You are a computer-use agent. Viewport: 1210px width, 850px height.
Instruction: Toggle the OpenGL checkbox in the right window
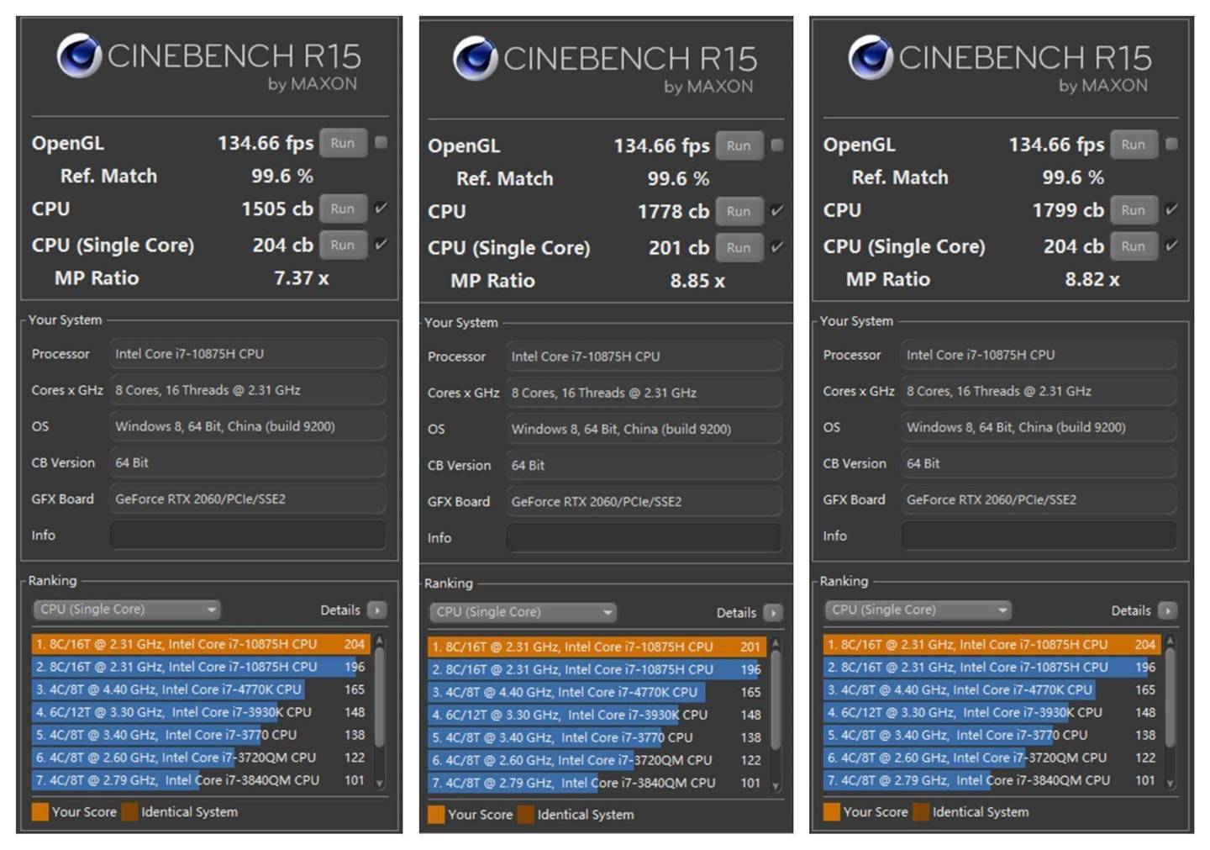pyautogui.click(x=1171, y=145)
